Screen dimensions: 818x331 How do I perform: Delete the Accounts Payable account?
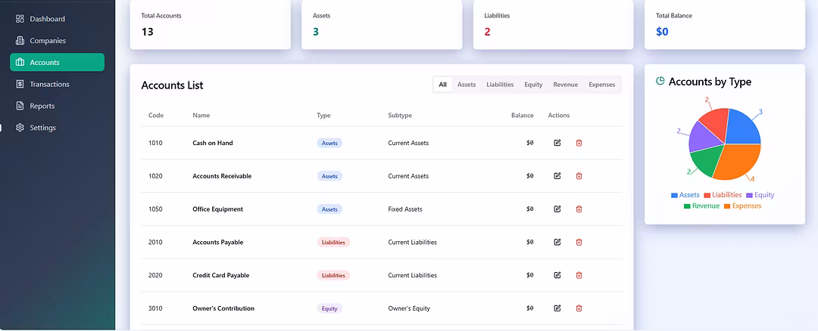coord(579,243)
